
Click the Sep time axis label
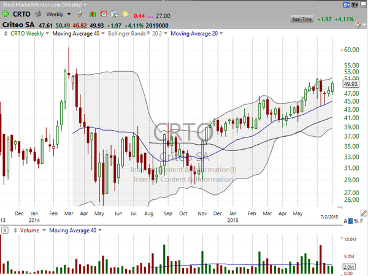168,213
